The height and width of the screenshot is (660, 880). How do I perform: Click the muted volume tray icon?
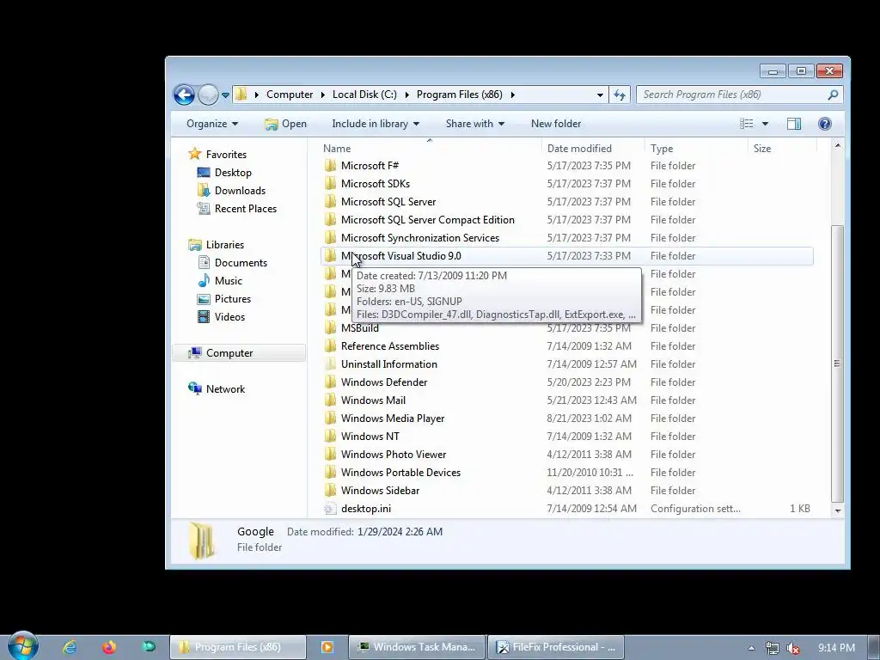[x=793, y=648]
